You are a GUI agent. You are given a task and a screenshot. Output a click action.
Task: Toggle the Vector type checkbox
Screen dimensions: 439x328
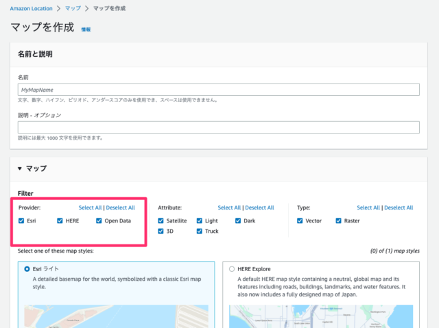coord(300,220)
